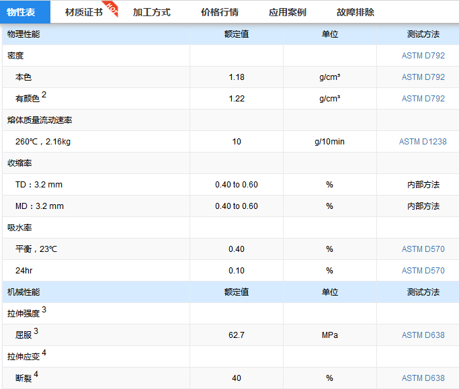Go to the 价格行情 tab

click(x=219, y=12)
